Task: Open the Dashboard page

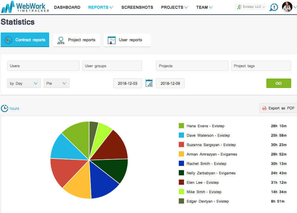Action: click(x=67, y=7)
